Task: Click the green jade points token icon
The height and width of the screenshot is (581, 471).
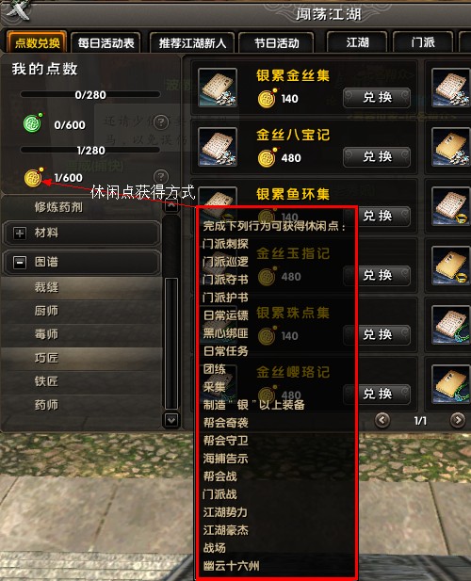Action: (x=33, y=123)
